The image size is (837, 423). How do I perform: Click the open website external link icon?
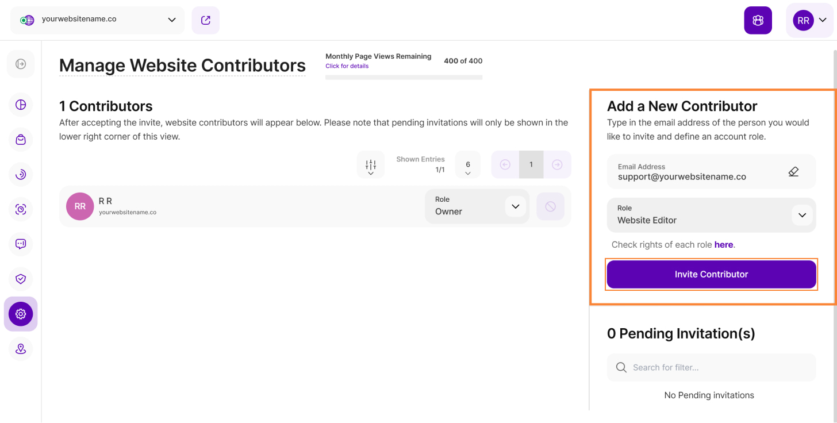[x=206, y=20]
